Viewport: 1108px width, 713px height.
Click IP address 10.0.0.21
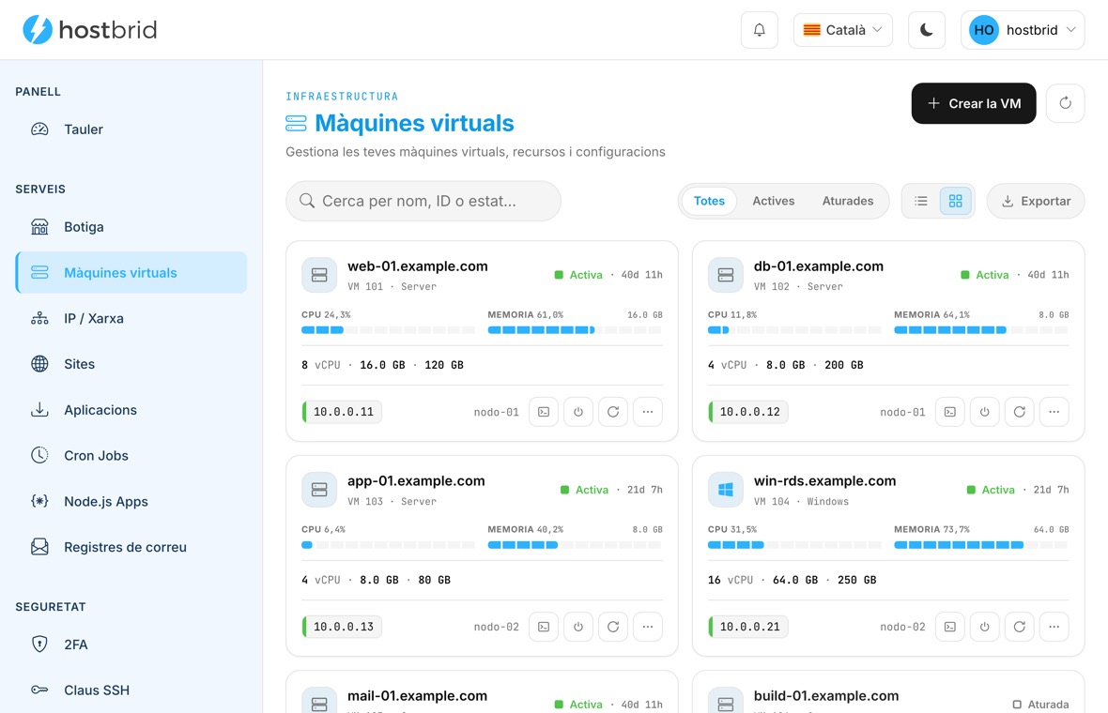pos(748,626)
